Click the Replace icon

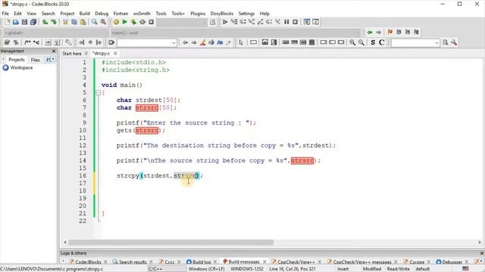pos(103,22)
